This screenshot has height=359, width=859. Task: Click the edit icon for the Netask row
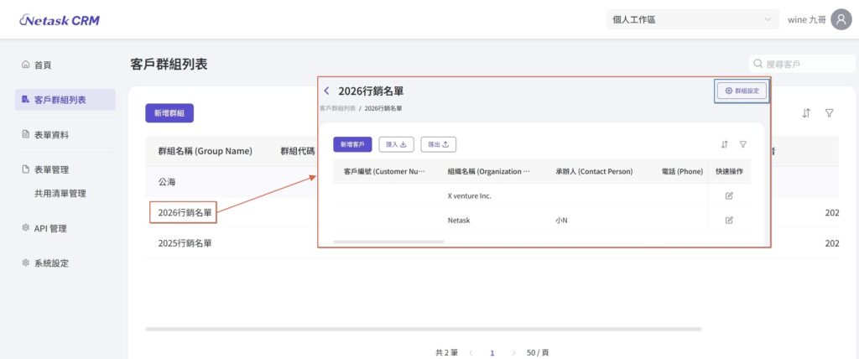[728, 220]
